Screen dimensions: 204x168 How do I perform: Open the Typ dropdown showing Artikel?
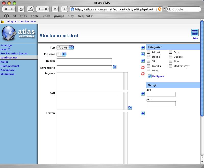[65, 48]
